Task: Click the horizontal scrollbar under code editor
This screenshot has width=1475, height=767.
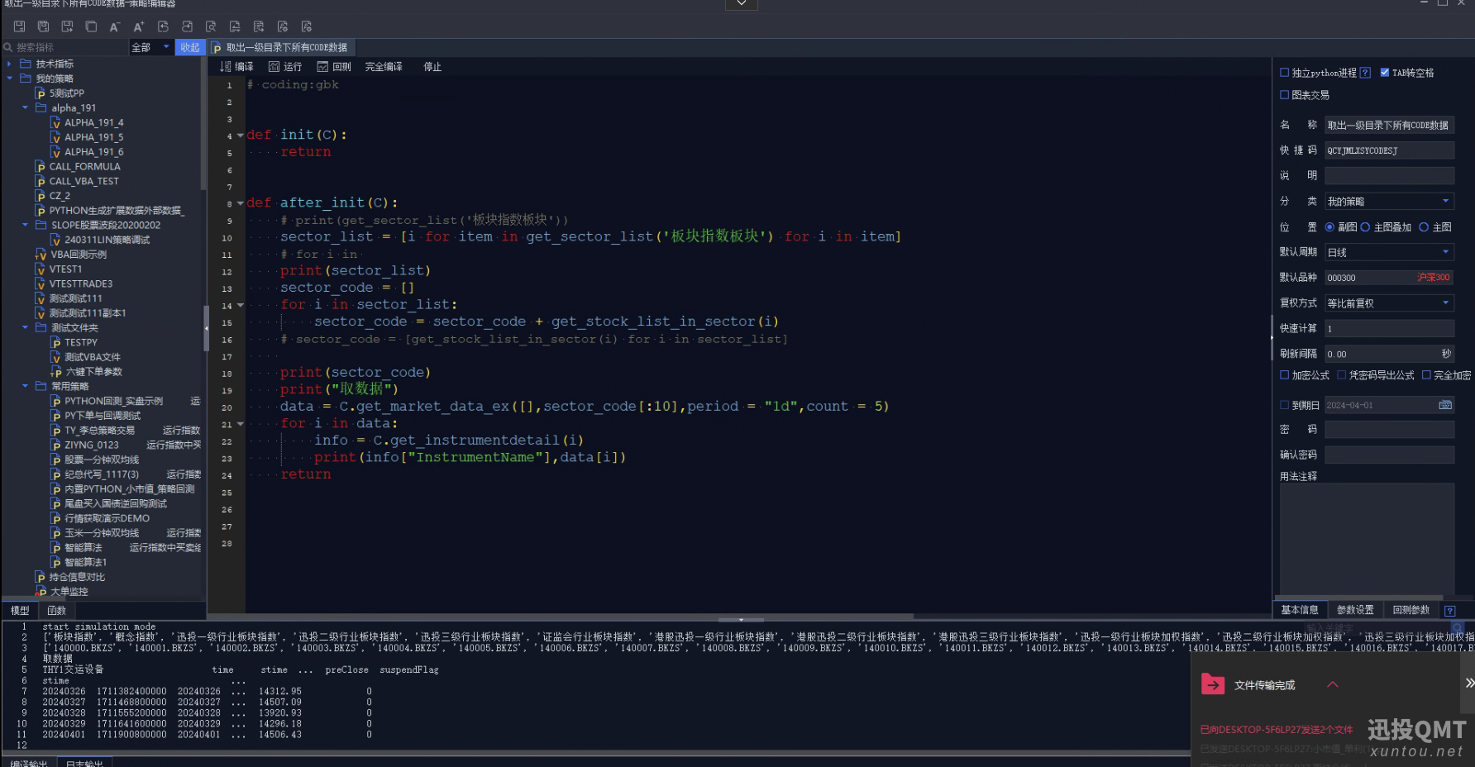Action: pos(562,616)
